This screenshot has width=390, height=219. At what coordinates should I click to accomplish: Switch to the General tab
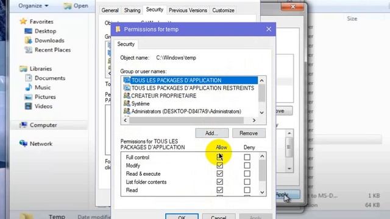[110, 10]
